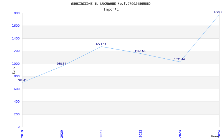Click the 1779 data label

click(218, 12)
